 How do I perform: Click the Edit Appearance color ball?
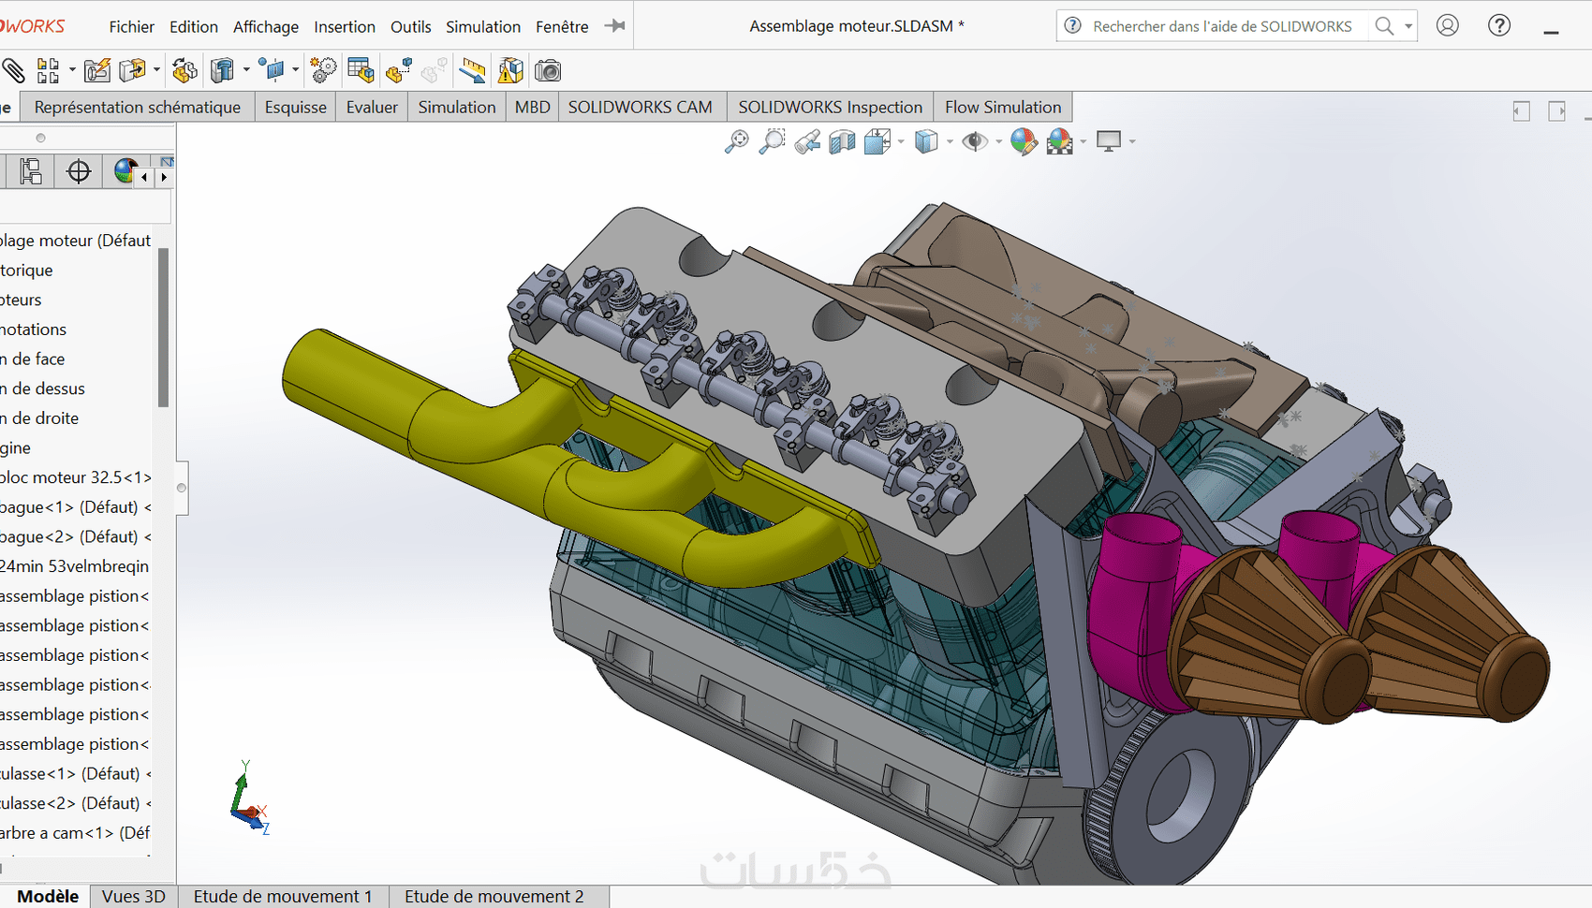(1023, 141)
